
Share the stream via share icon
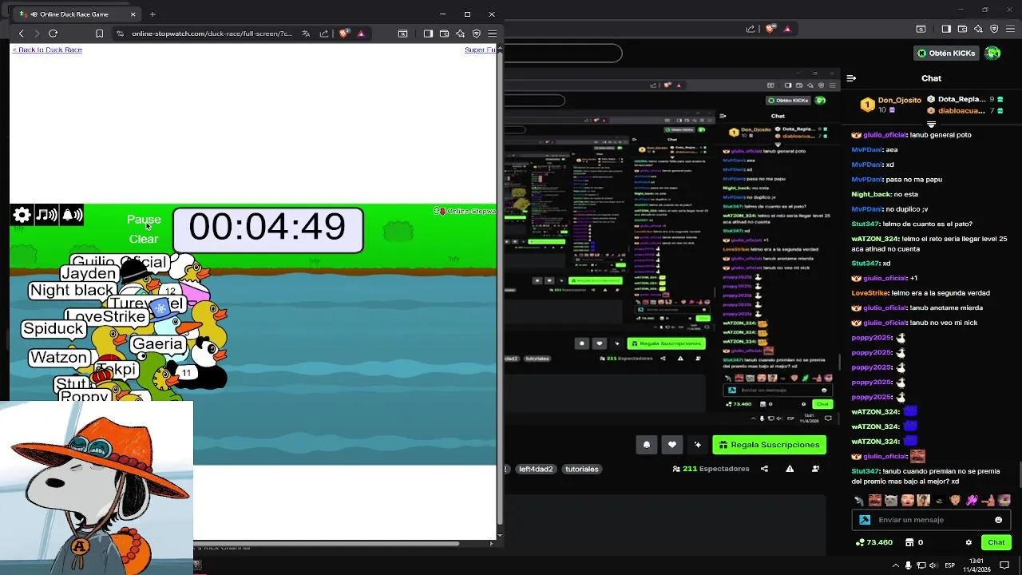tap(764, 469)
